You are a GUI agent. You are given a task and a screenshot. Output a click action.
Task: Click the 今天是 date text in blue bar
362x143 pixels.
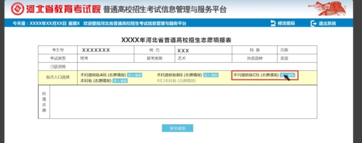pos(46,23)
